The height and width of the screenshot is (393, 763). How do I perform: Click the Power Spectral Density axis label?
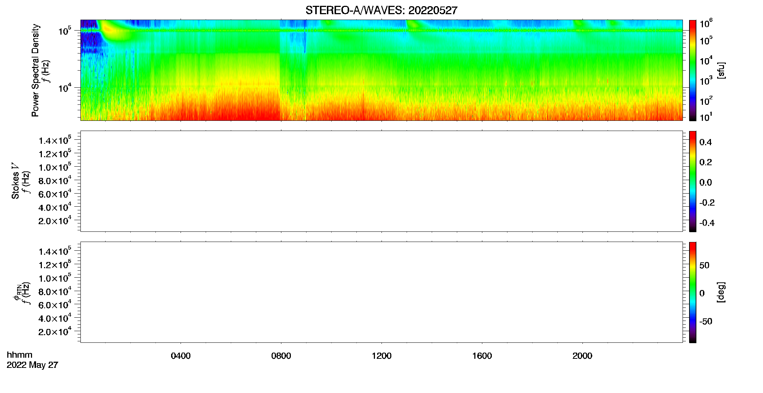pyautogui.click(x=35, y=70)
